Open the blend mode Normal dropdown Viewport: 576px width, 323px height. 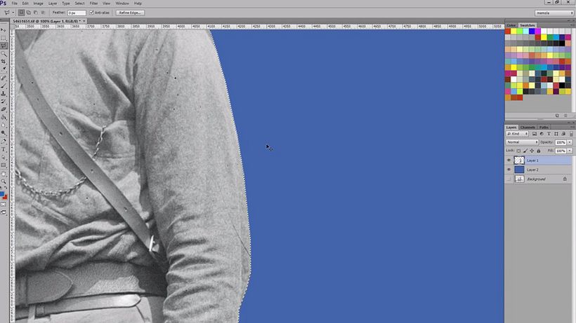(522, 142)
